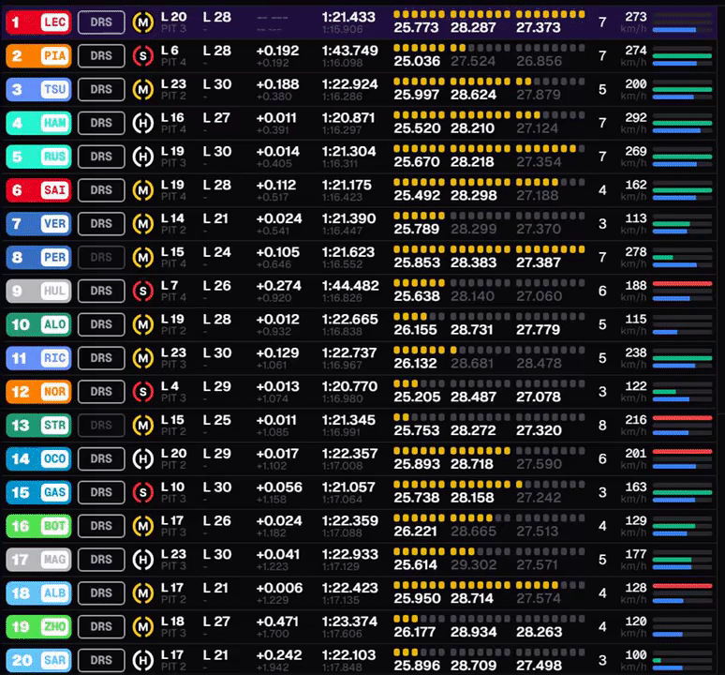Click the DRS indicator for HAM
725x675 pixels.
click(101, 123)
